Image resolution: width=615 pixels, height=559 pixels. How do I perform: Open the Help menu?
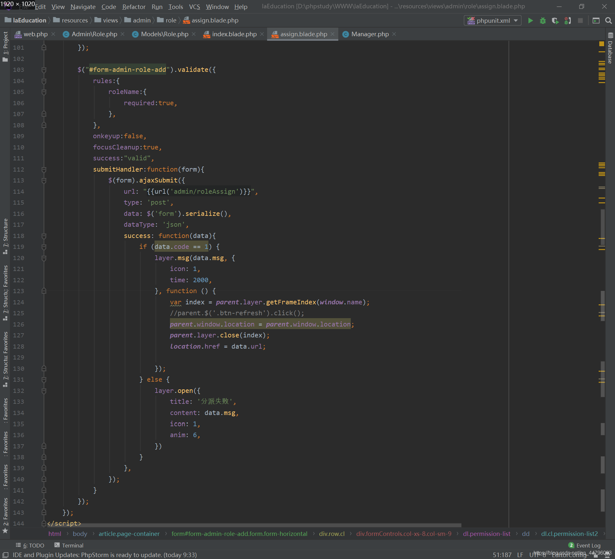241,7
